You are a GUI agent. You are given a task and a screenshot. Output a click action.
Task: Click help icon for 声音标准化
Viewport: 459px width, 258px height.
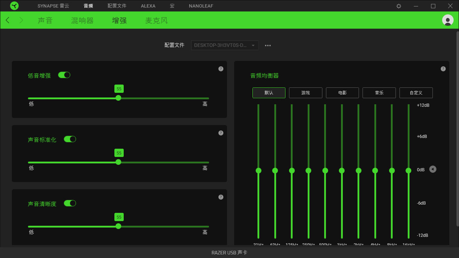221,133
